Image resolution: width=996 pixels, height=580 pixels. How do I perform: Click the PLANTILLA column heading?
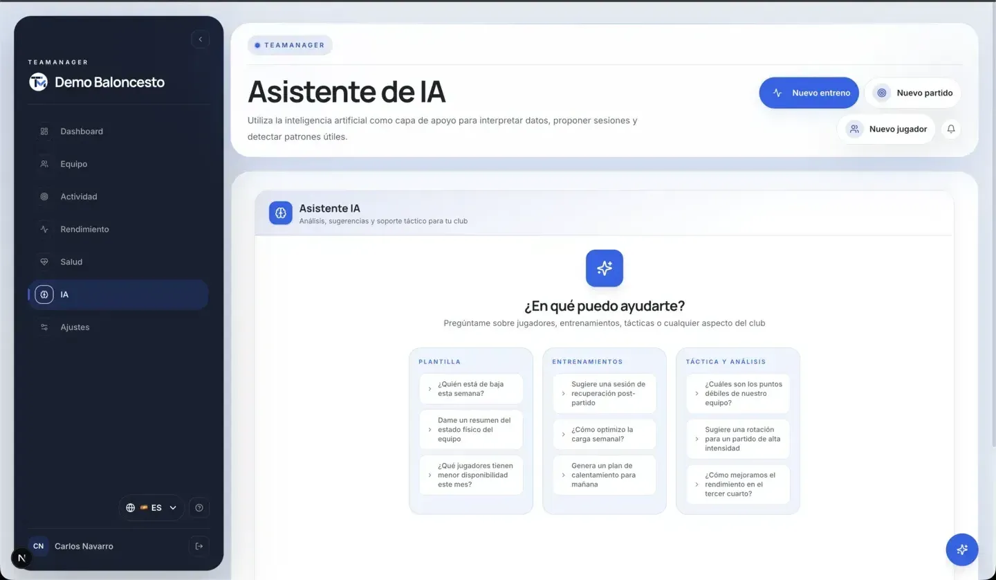439,361
